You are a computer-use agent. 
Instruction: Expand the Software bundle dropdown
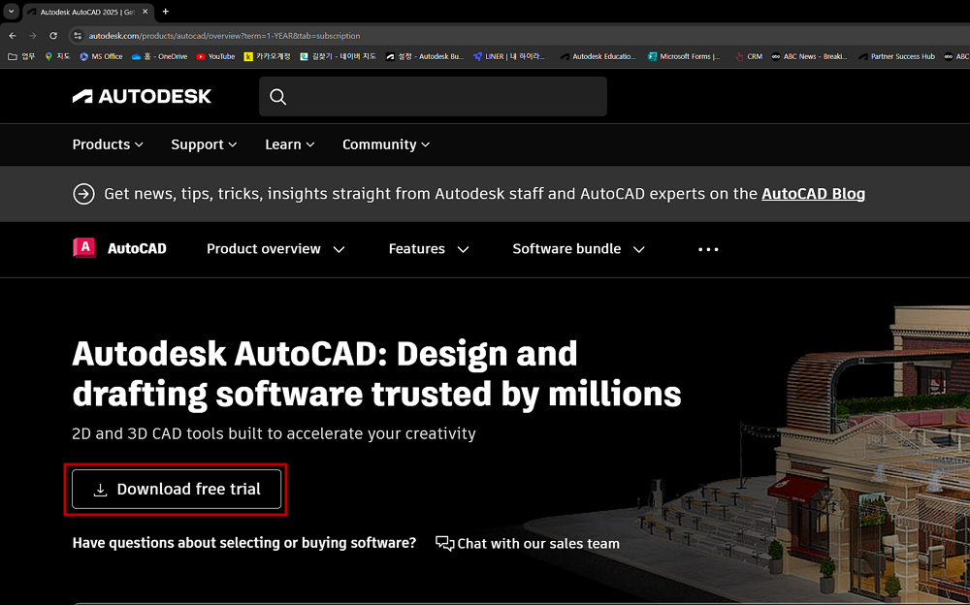click(x=578, y=248)
